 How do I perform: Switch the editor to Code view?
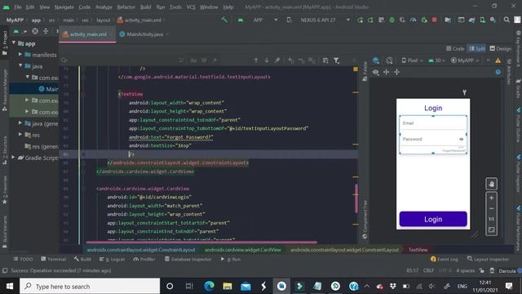(x=455, y=49)
